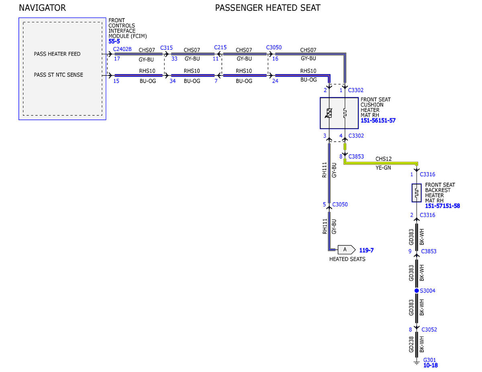Select the GD238 circuit label

[411, 345]
